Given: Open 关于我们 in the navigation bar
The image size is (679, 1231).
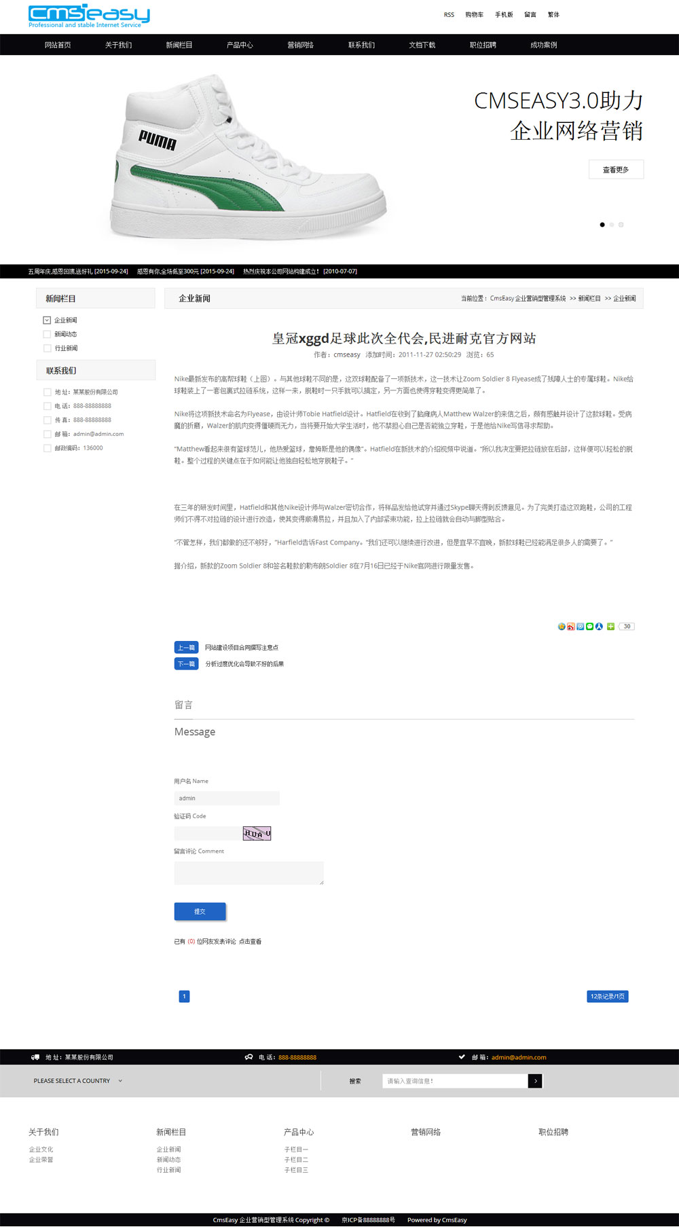Looking at the screenshot, I should pos(119,45).
